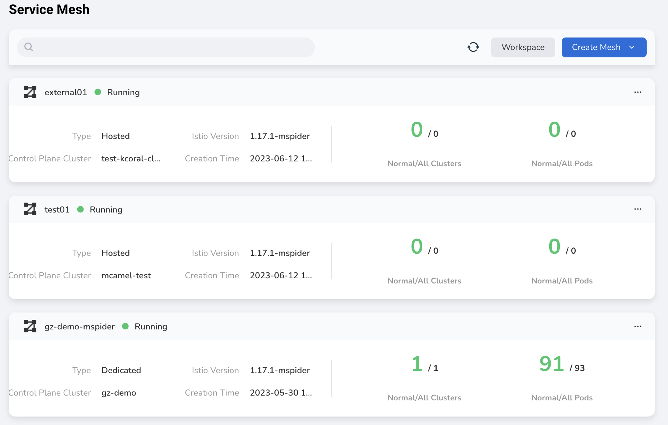Click the Istio version value of gz-demo-mspider
Viewport: 668px width, 425px height.
click(x=280, y=370)
